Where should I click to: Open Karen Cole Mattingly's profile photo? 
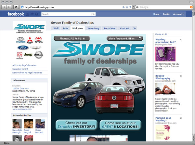point(17,124)
